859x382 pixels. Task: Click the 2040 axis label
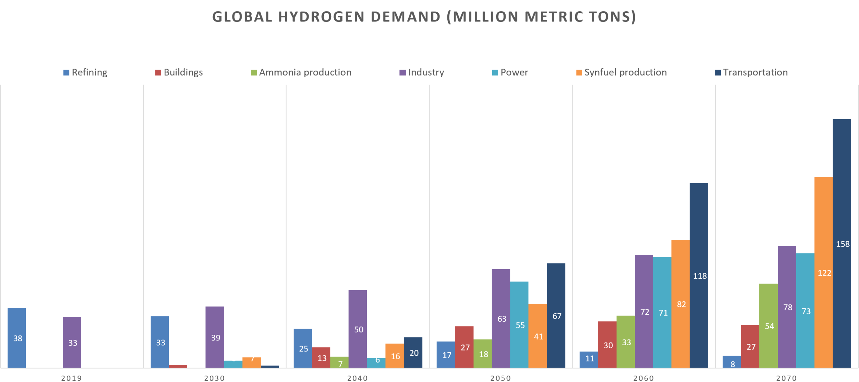point(357,378)
